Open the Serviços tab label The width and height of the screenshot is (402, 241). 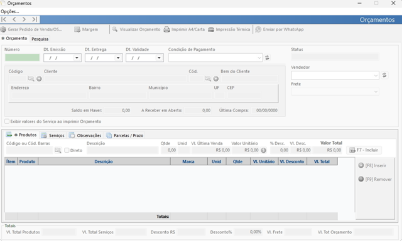pos(57,135)
